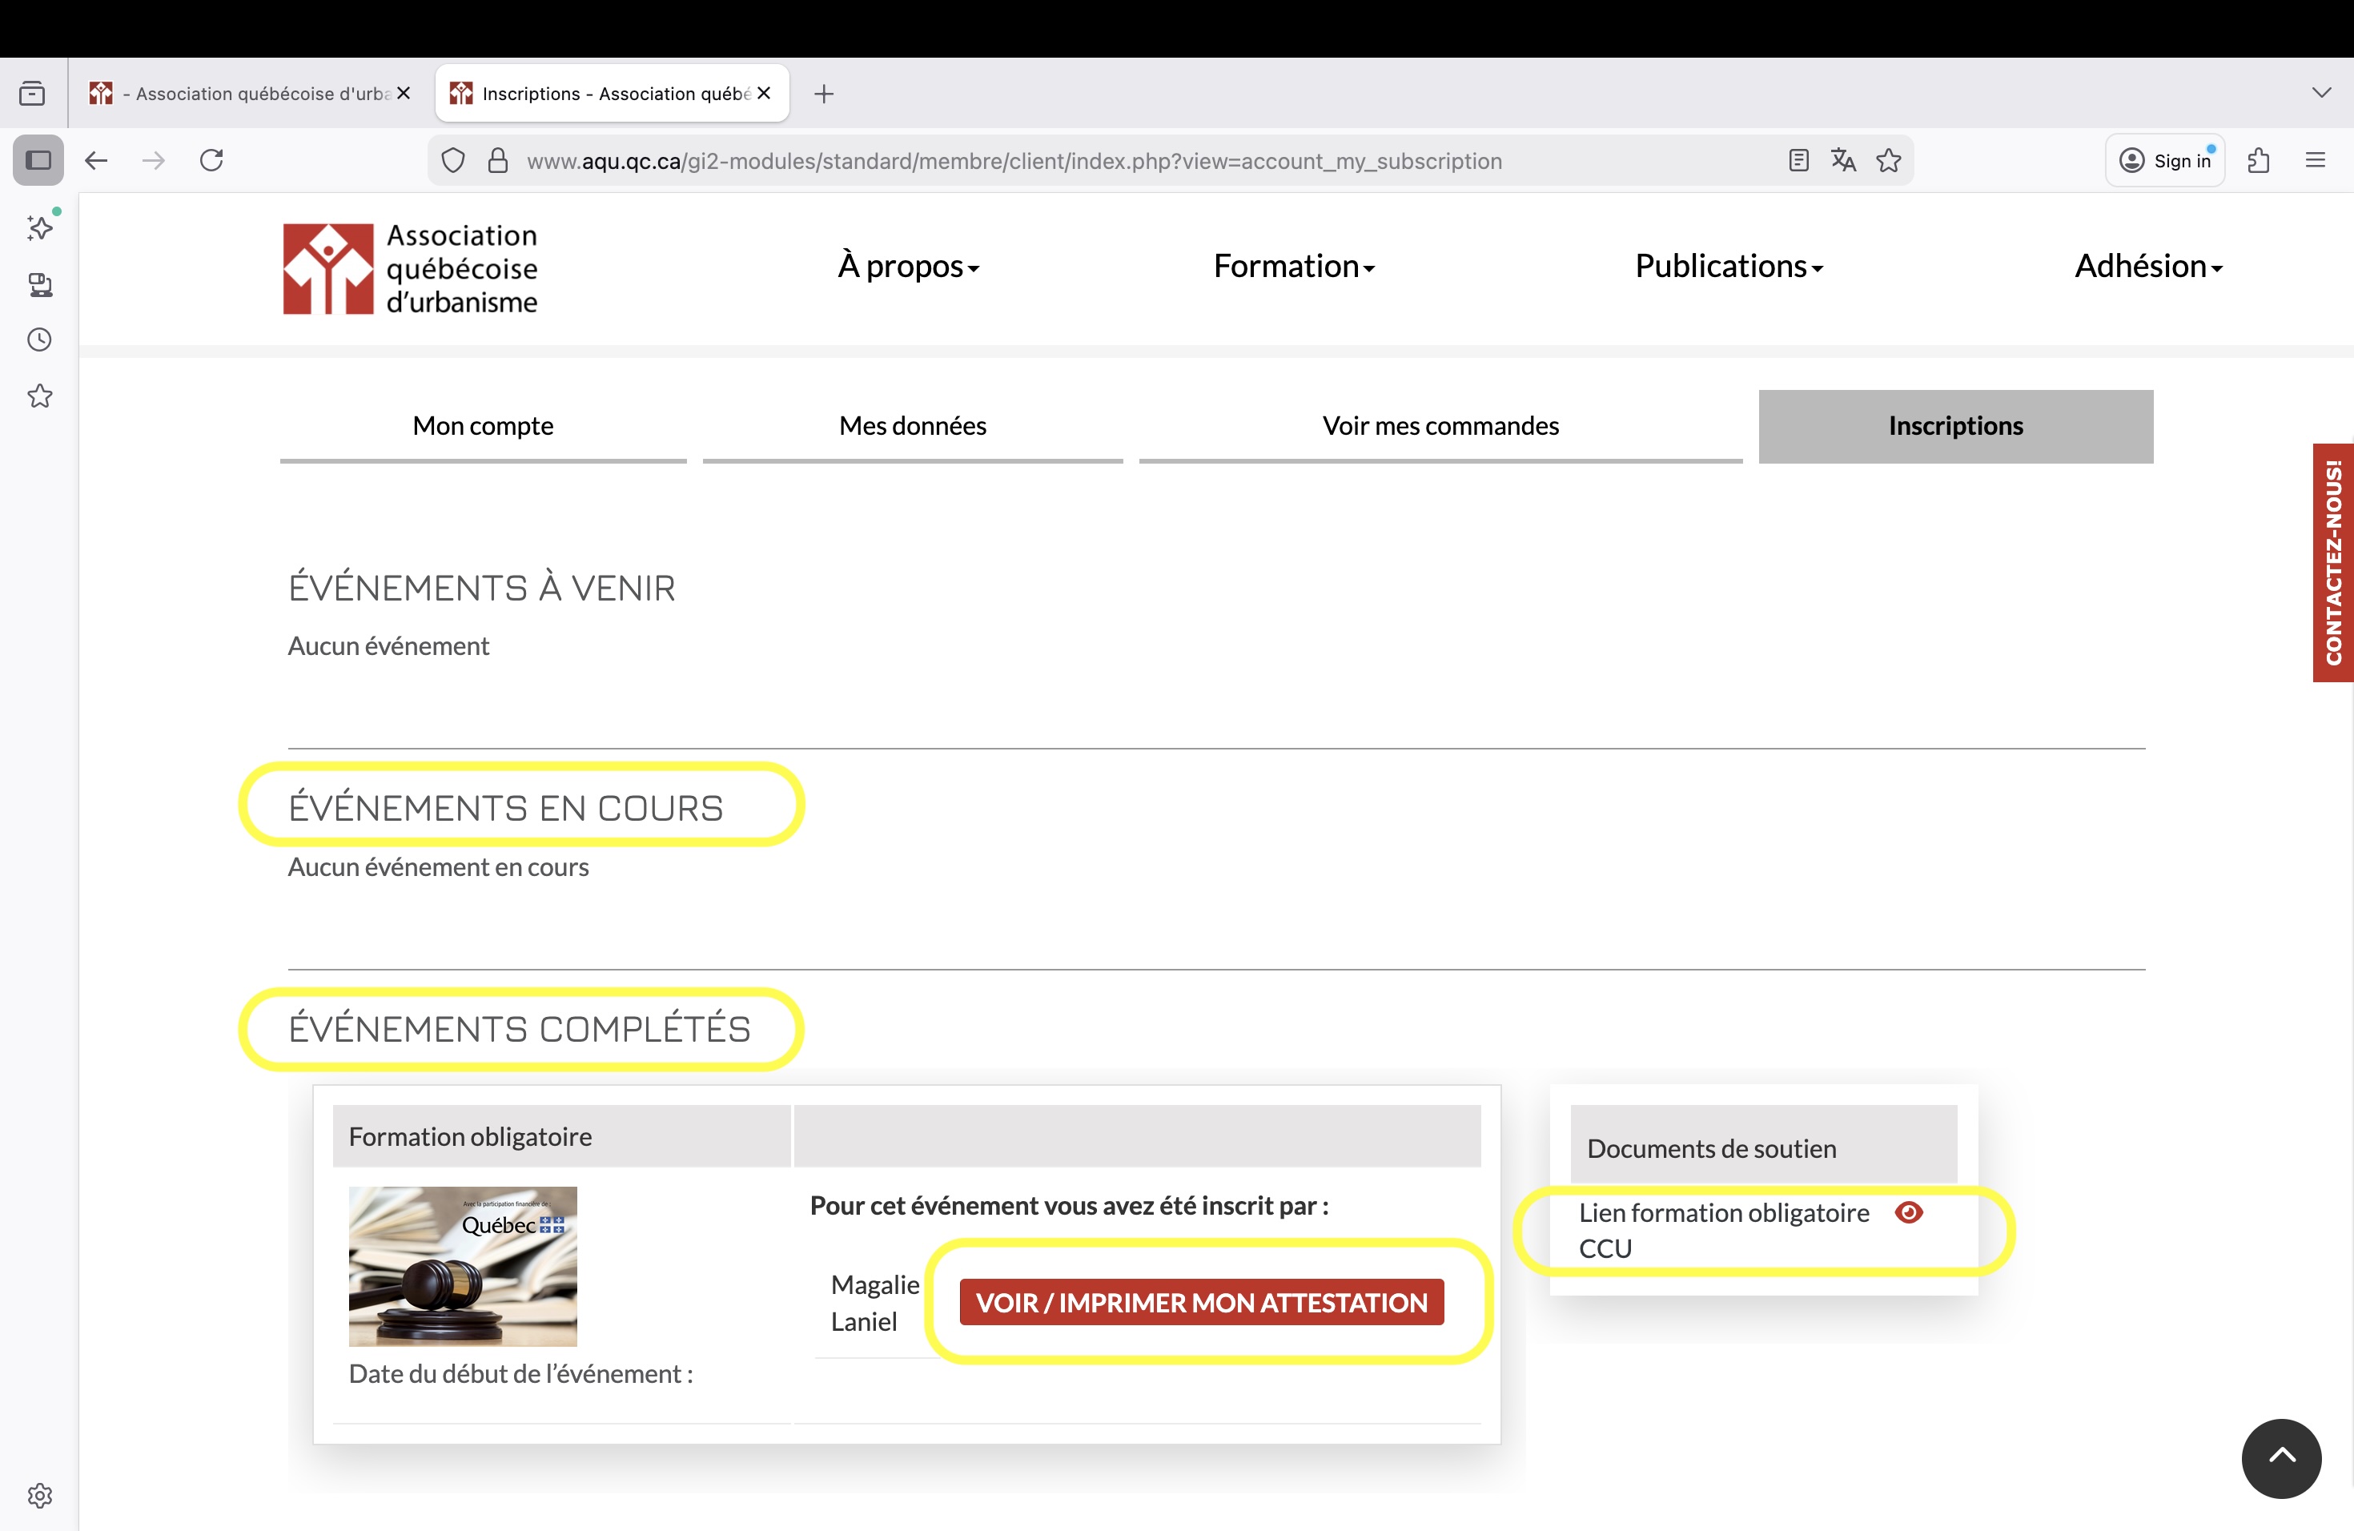The image size is (2354, 1531).
Task: Open the Voir mes commandes tab
Action: pyautogui.click(x=1440, y=426)
